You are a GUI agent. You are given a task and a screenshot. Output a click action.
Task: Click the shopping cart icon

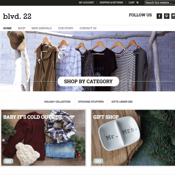pyautogui.click(x=137, y=3)
